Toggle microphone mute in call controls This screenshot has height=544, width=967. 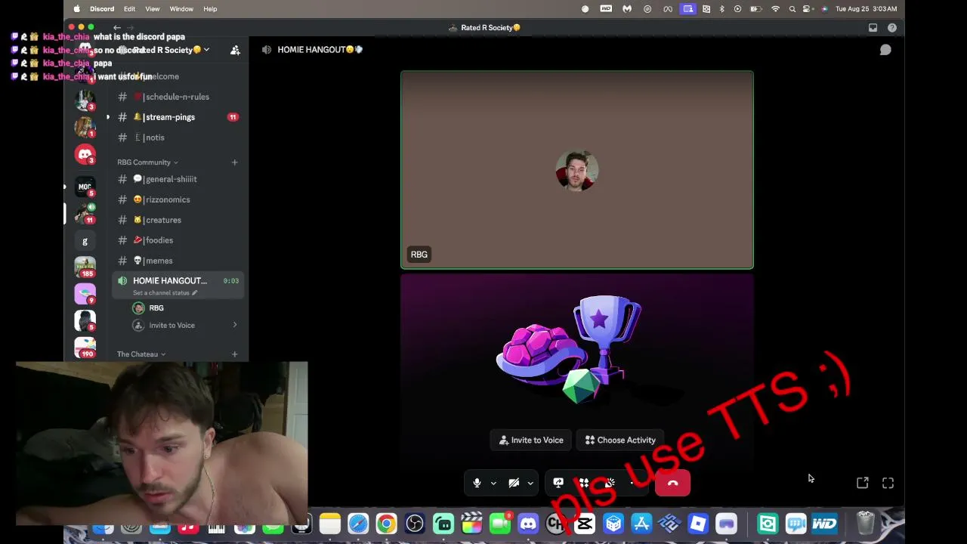pyautogui.click(x=477, y=483)
